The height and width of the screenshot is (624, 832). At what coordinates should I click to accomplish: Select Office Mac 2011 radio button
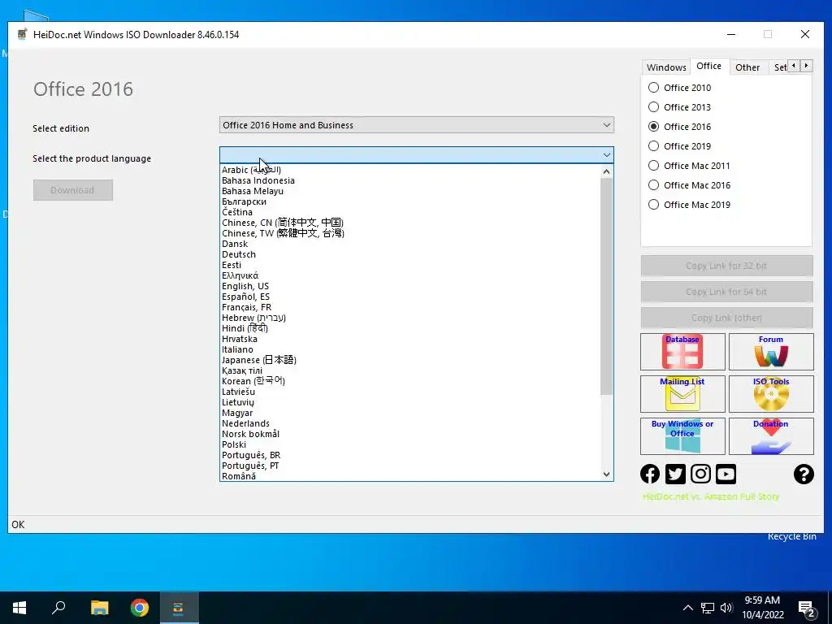pos(654,166)
